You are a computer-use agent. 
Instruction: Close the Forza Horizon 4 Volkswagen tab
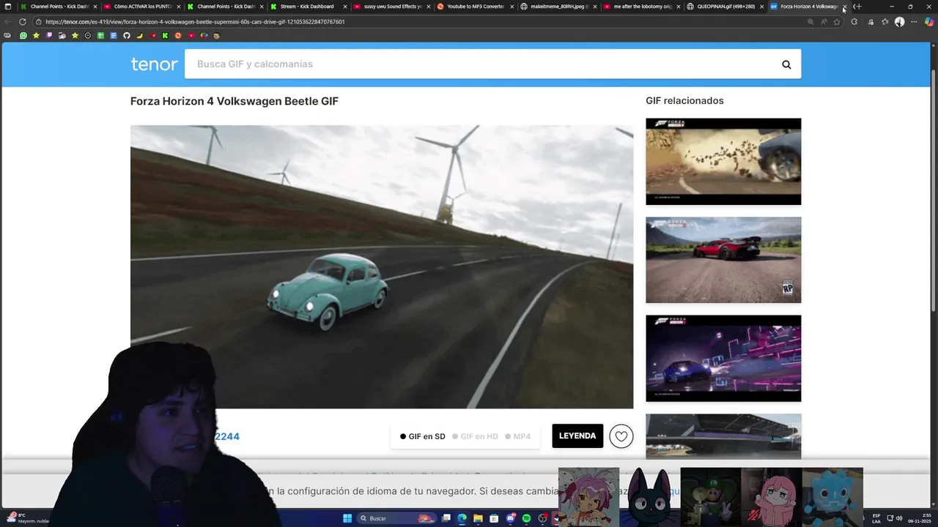[844, 7]
